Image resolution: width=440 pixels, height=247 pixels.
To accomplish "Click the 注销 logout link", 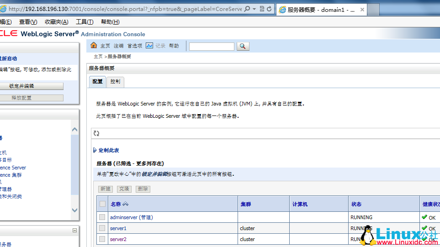I will click(x=118, y=46).
